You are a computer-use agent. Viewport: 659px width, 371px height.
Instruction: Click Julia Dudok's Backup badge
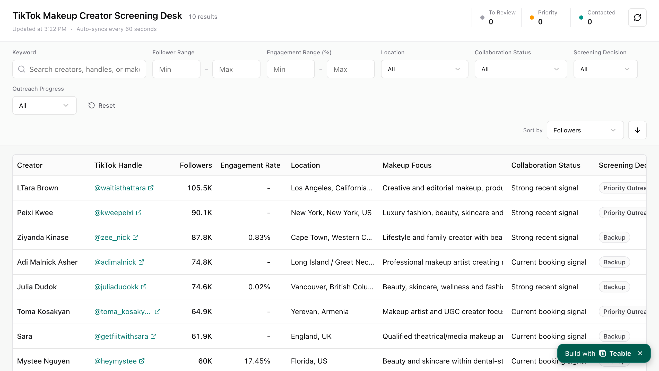tap(614, 287)
